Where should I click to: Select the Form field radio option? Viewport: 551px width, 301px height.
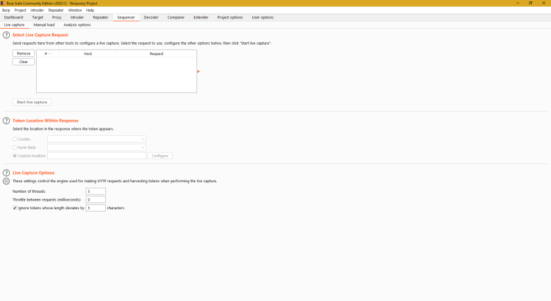click(x=15, y=147)
